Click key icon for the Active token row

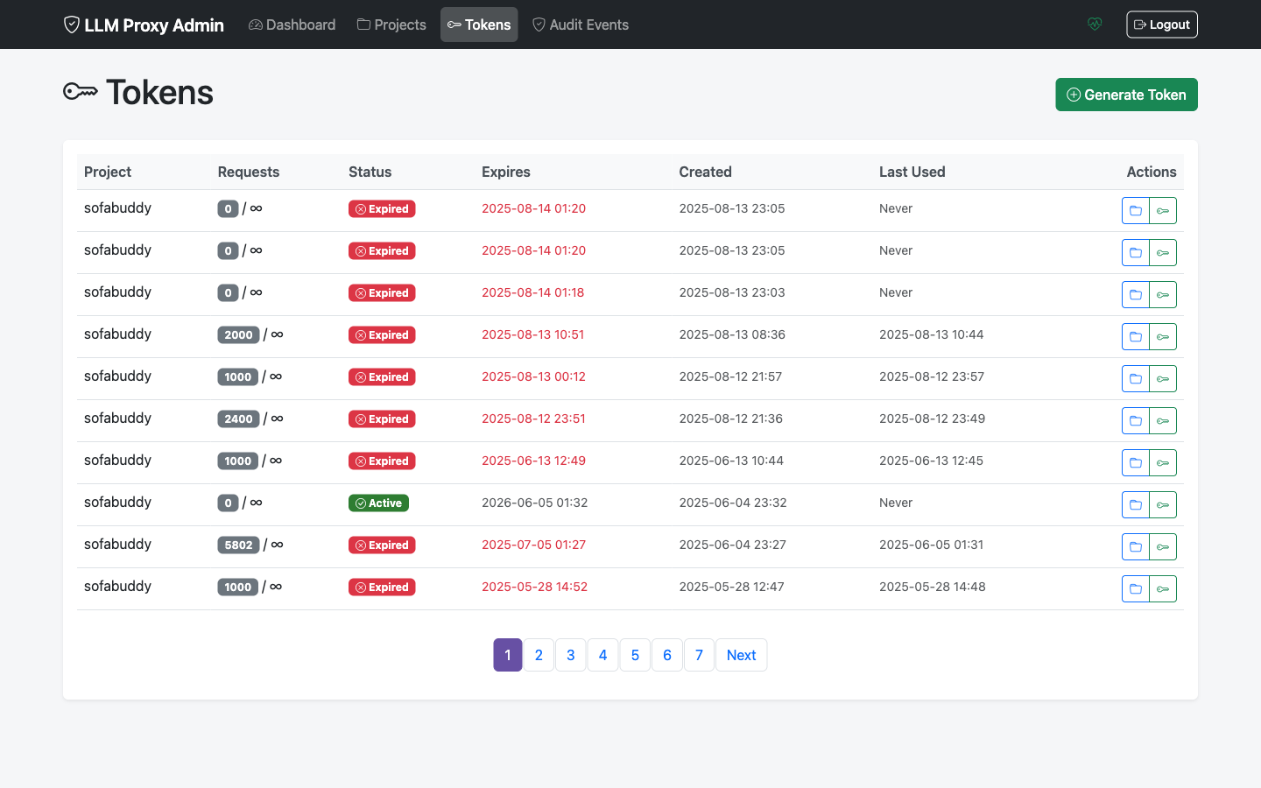click(1163, 504)
